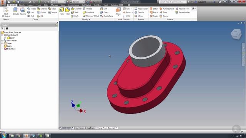Expand the Solid2 tree node
The image size is (246, 138).
coord(5,38)
